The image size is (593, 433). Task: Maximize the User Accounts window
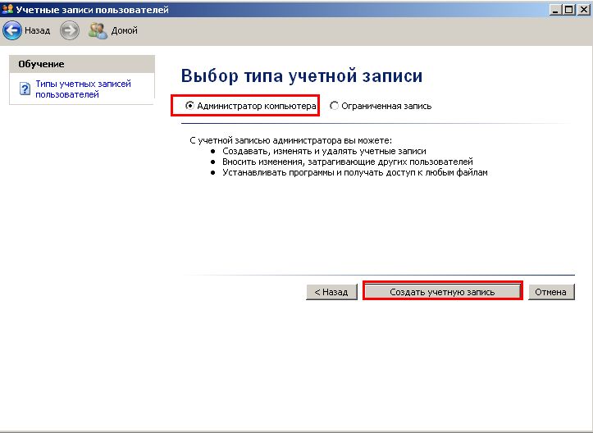[x=568, y=9]
